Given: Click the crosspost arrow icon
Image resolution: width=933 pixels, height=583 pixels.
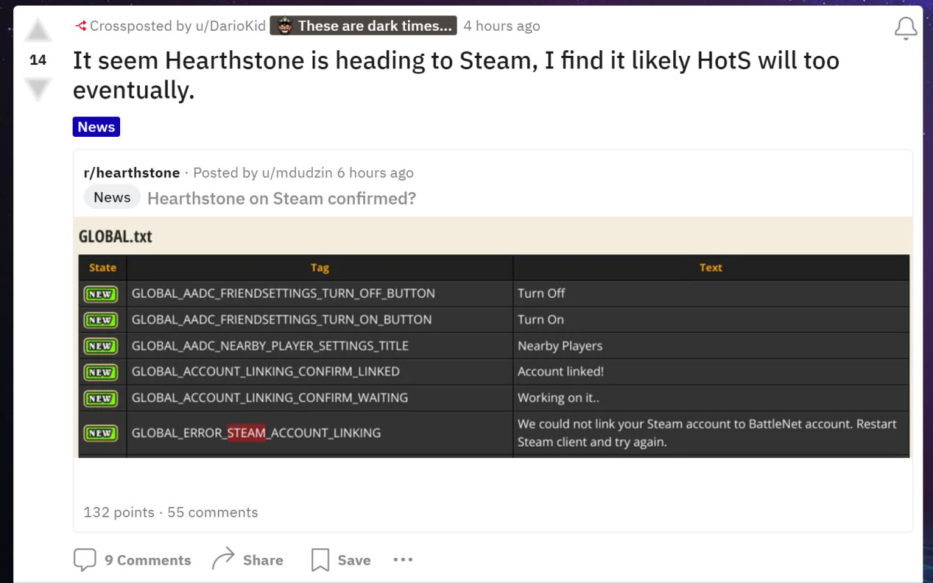Looking at the screenshot, I should 81,27.
